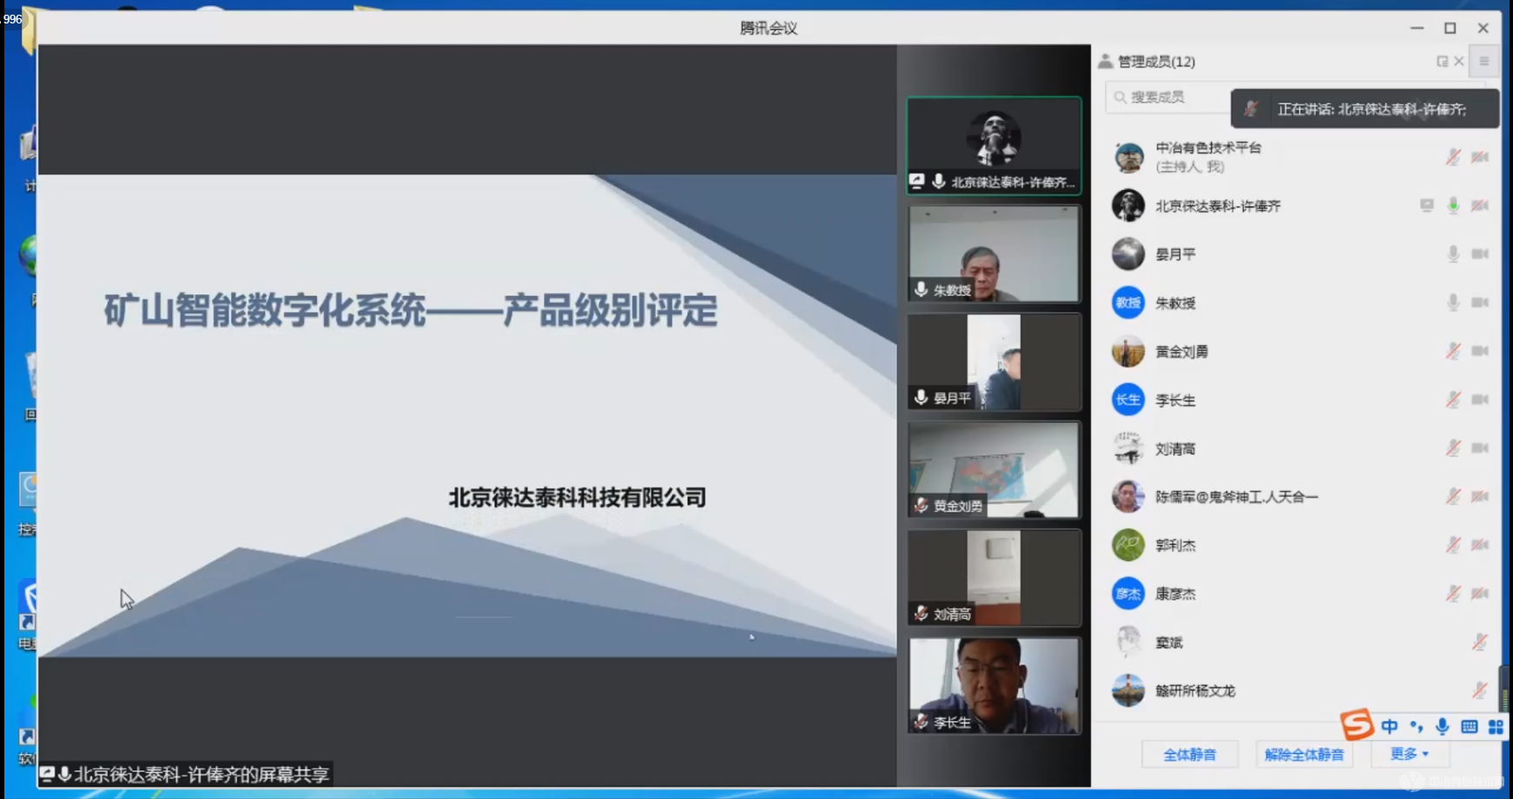Image resolution: width=1513 pixels, height=799 pixels.
Task: Toggle Sogou punctuation mode icon
Action: pyautogui.click(x=1417, y=726)
